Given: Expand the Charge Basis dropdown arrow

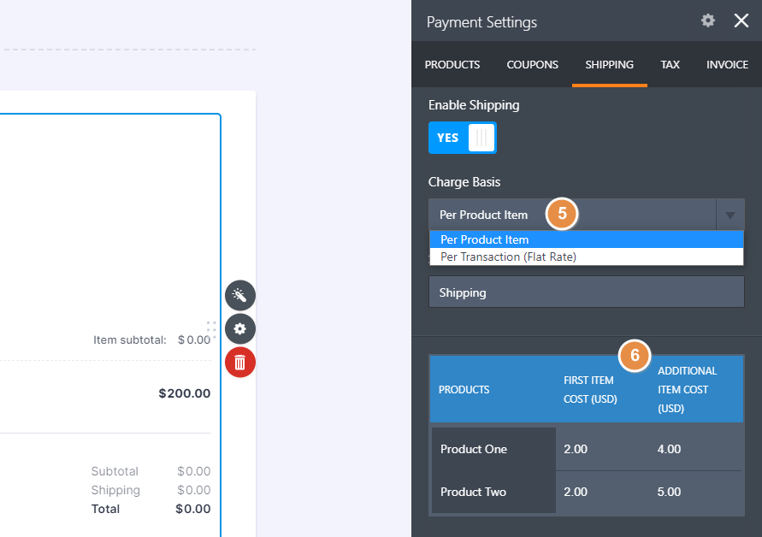Looking at the screenshot, I should tap(730, 215).
